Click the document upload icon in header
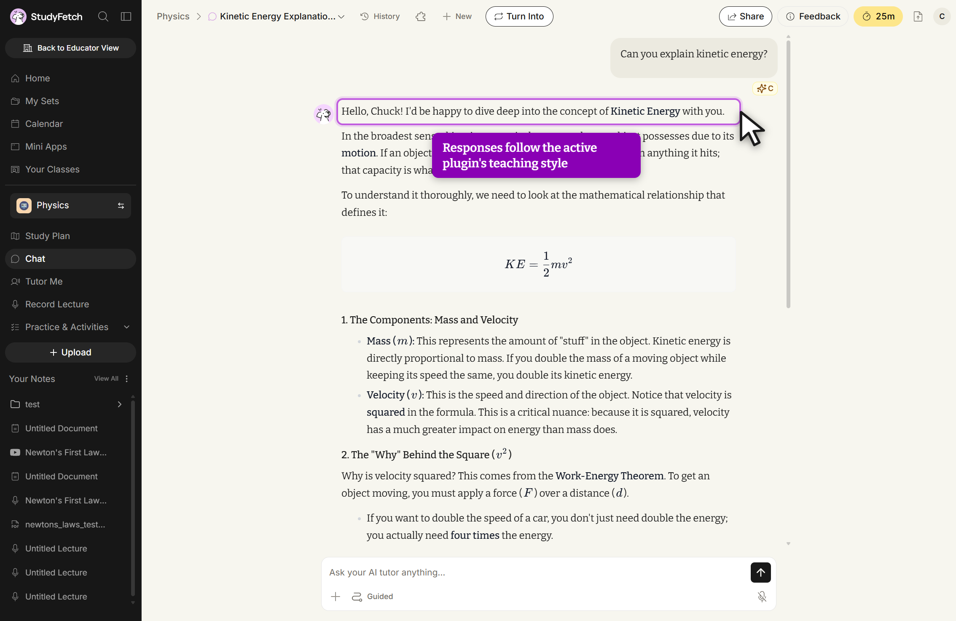This screenshot has width=956, height=621. [918, 16]
